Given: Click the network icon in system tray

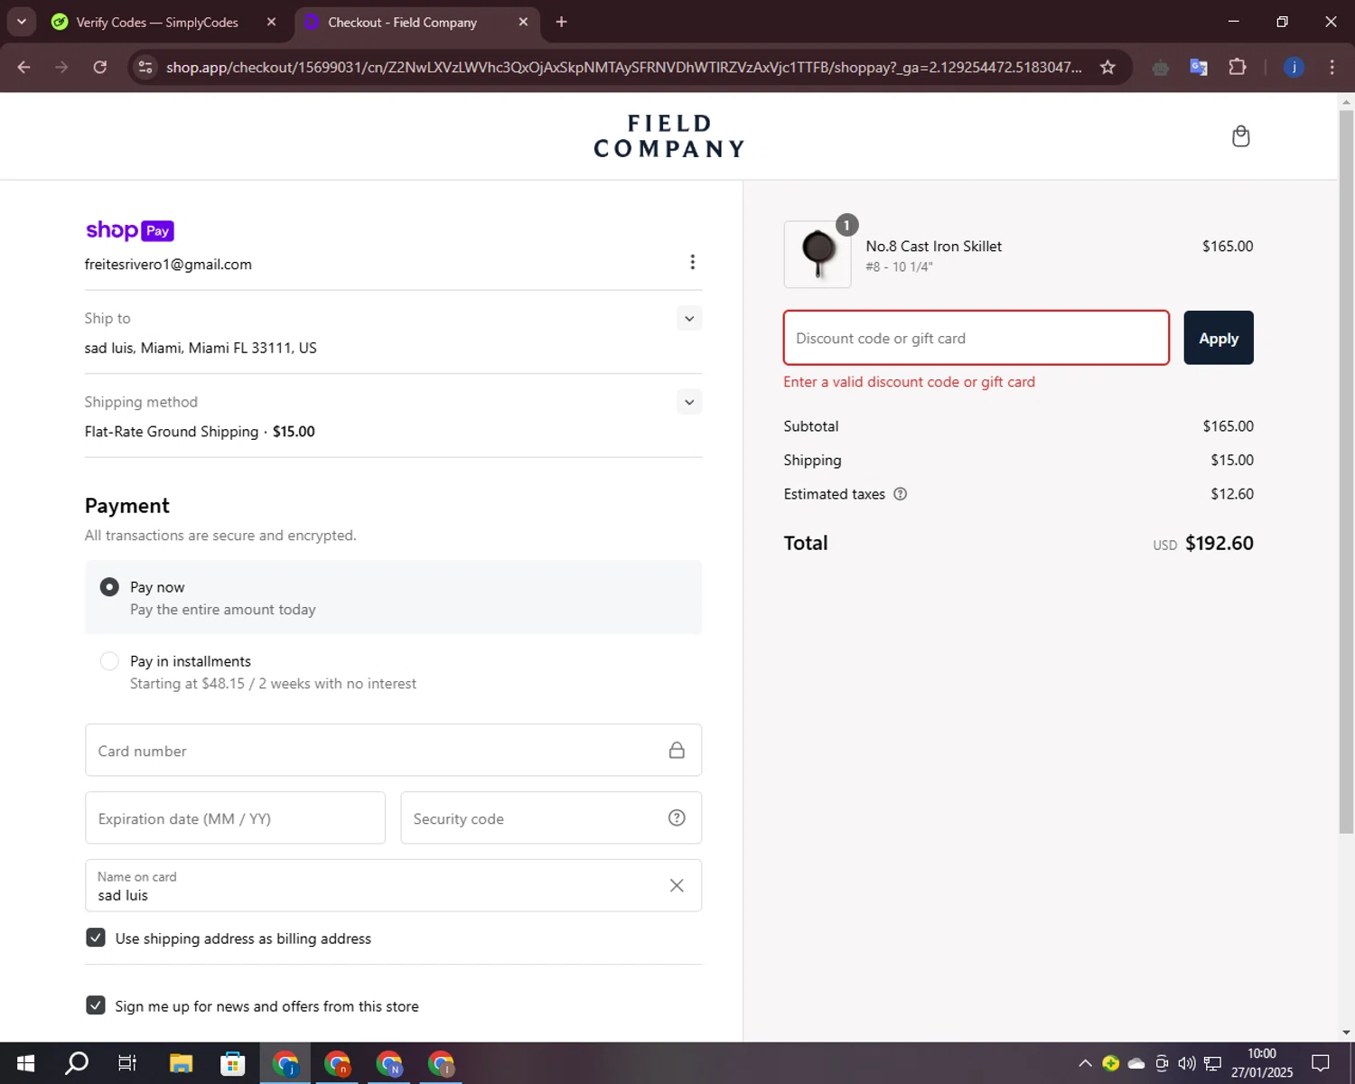Looking at the screenshot, I should (x=1212, y=1063).
